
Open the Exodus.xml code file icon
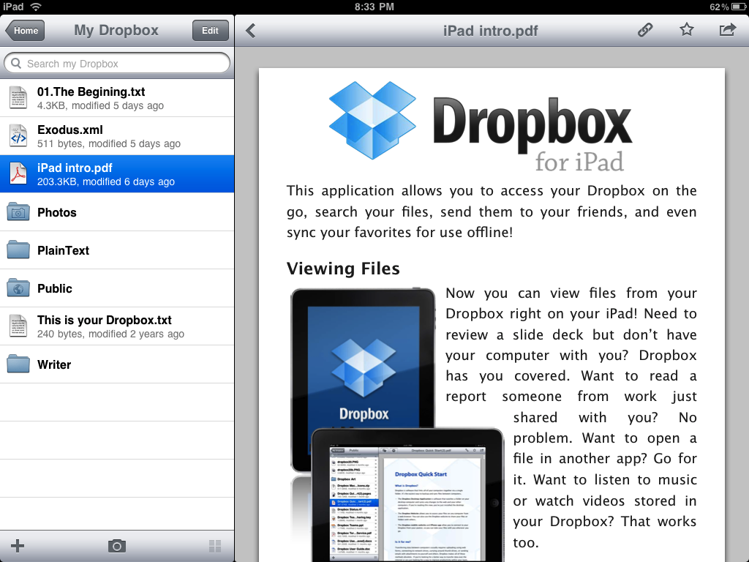point(18,135)
